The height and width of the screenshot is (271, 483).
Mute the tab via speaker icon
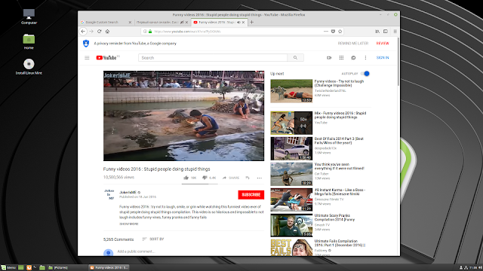pyautogui.click(x=238, y=22)
